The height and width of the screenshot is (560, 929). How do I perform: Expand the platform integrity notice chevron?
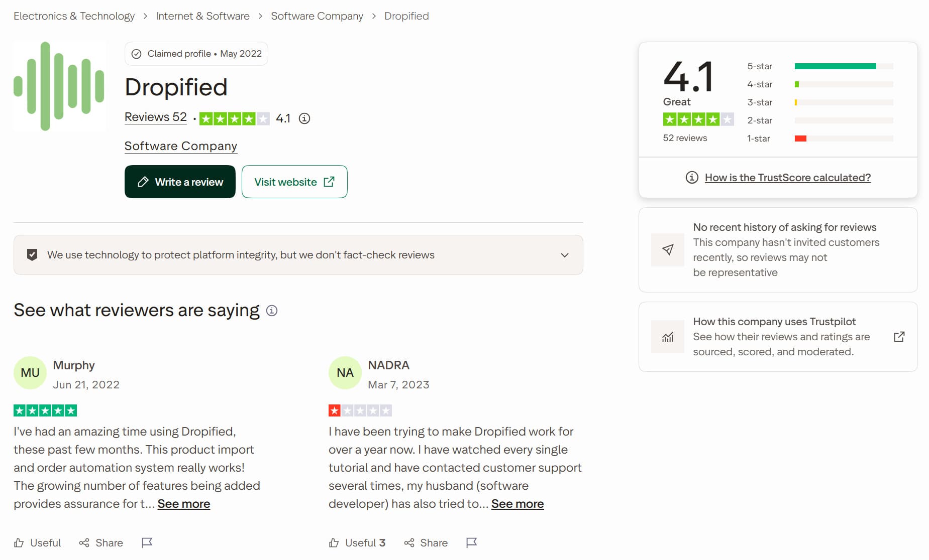click(565, 255)
